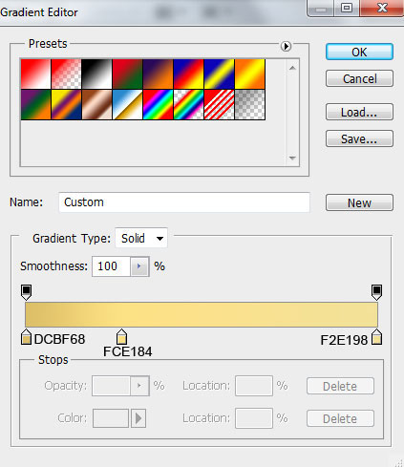Viewport: 404px width, 467px height.
Task: Choose the rainbow spectrum gradient preset
Action: pos(159,104)
